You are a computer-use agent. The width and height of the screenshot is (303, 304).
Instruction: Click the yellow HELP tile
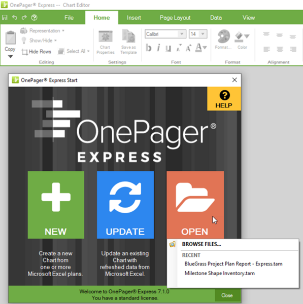coord(224,99)
